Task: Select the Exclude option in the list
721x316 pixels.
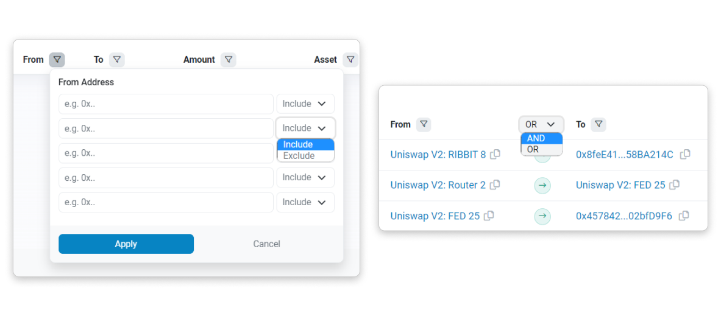Action: [x=299, y=156]
